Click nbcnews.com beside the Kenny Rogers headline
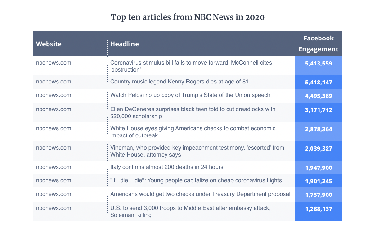The width and height of the screenshot is (378, 226). [53, 82]
